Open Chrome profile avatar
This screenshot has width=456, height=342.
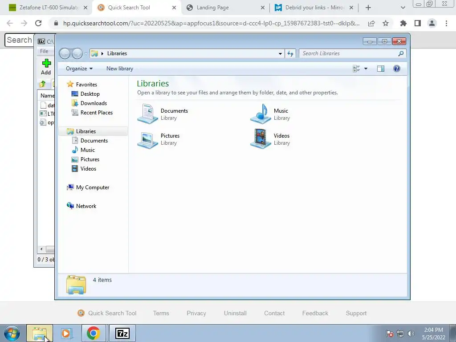coord(432,23)
